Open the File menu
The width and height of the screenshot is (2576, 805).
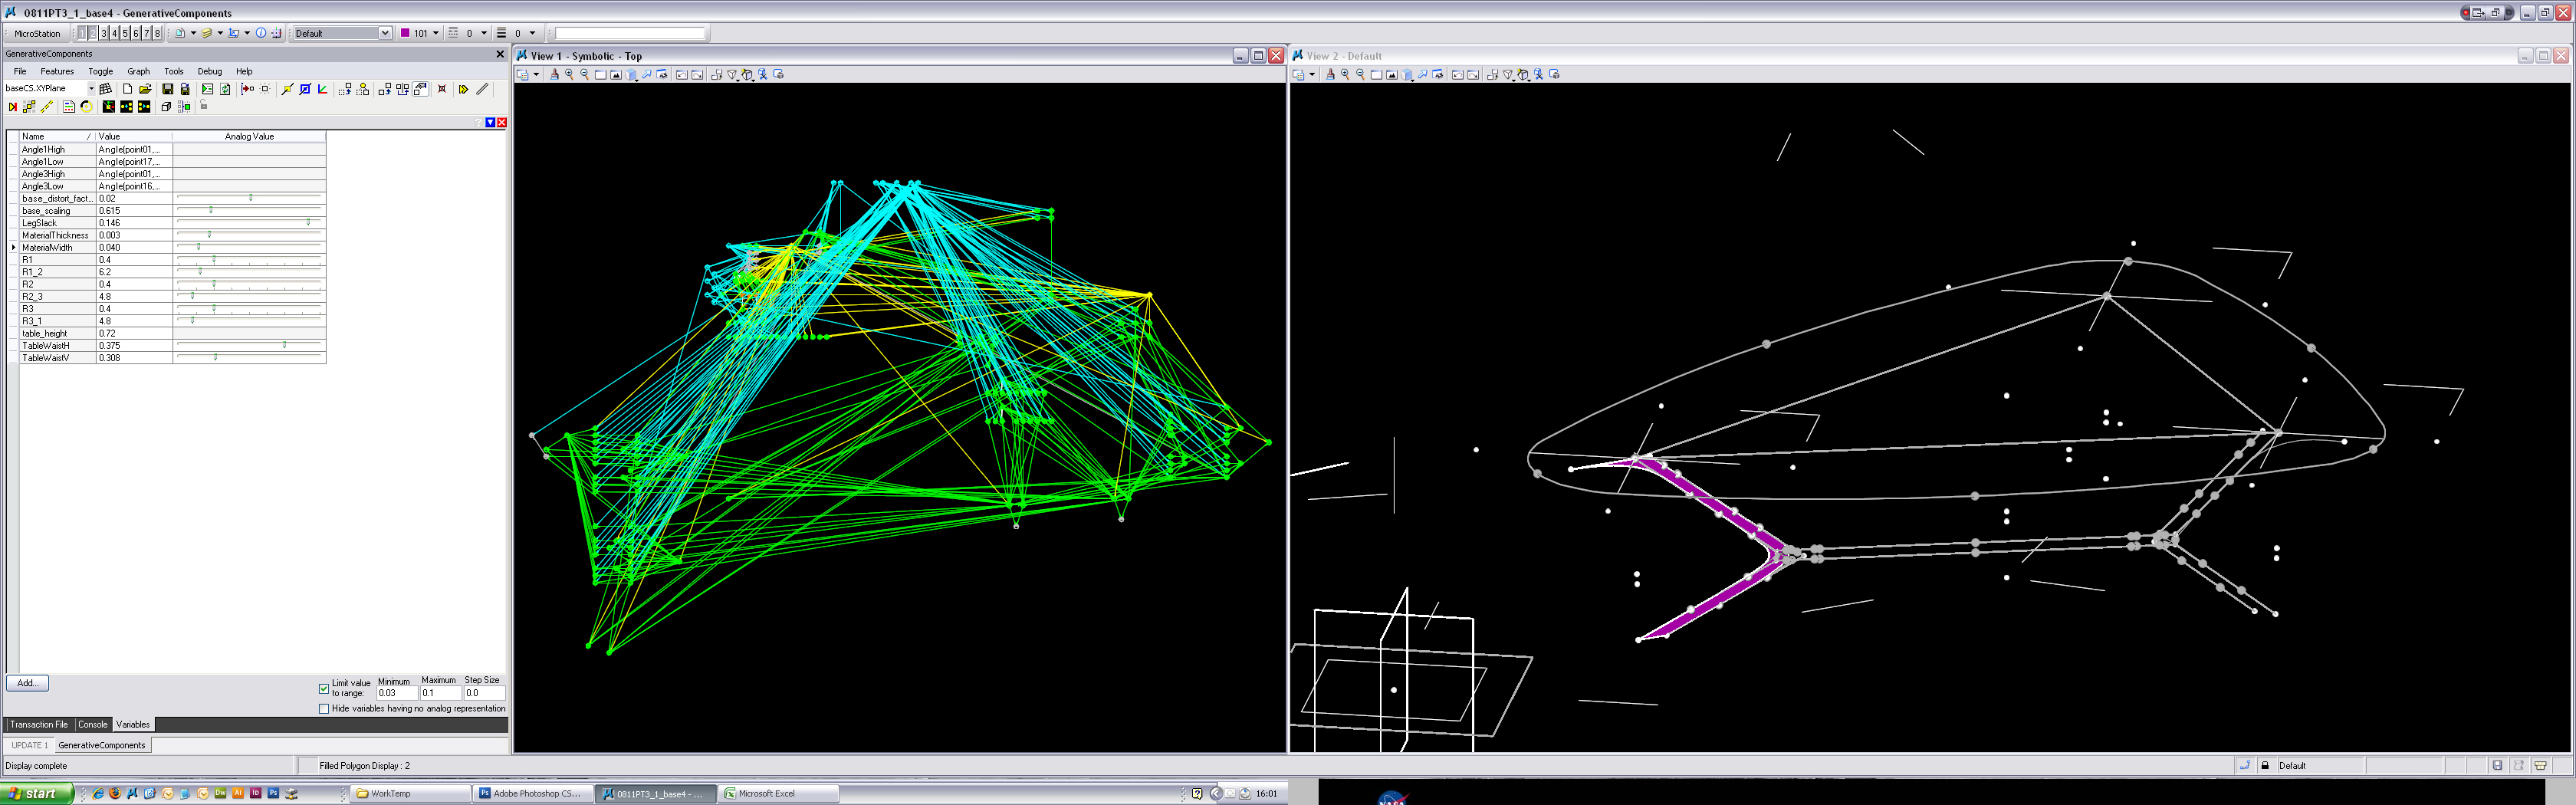pos(20,71)
